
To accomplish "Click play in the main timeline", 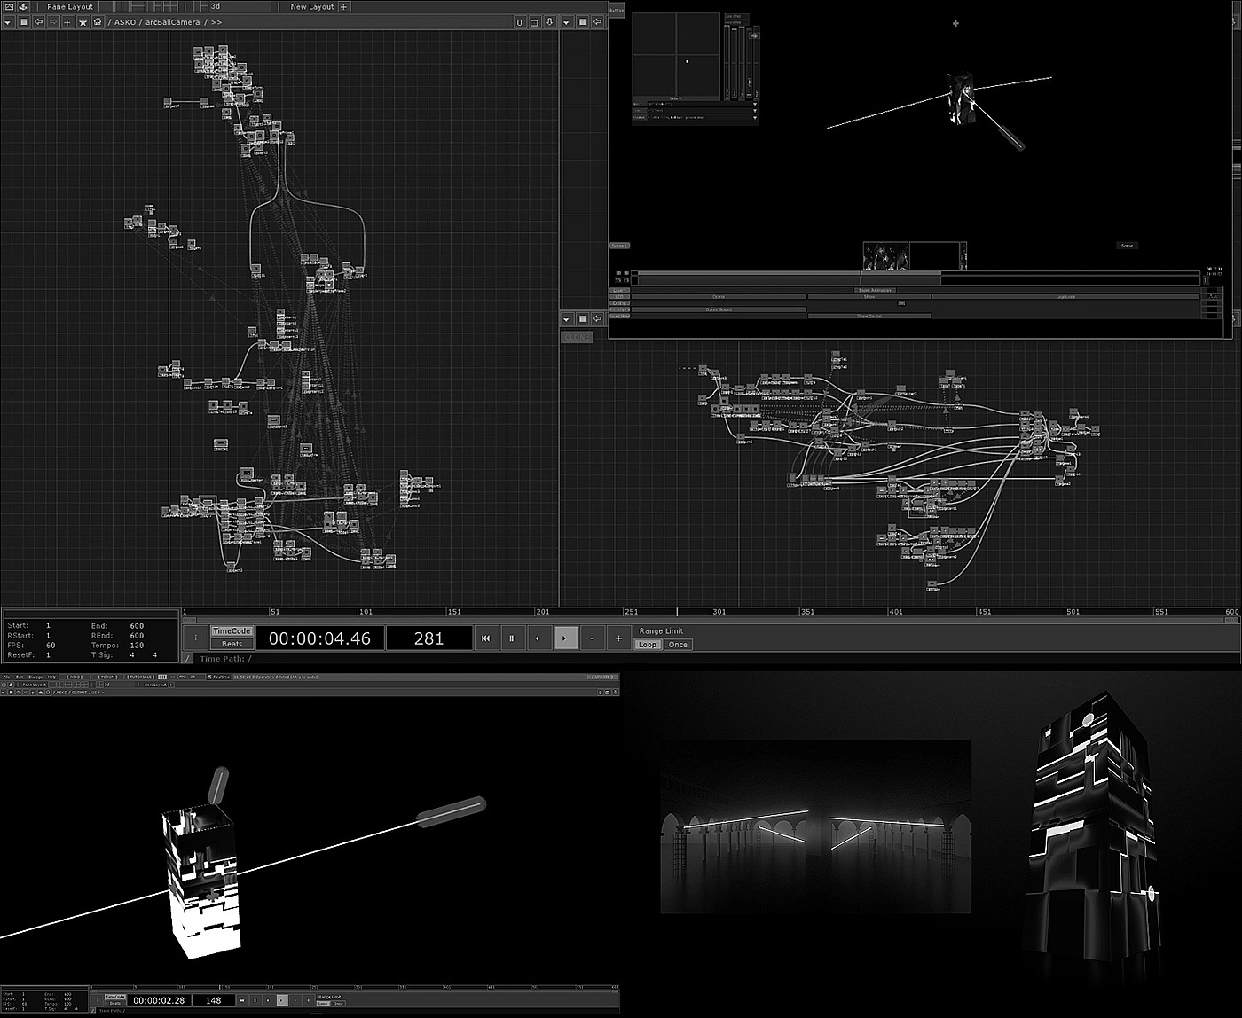I will click(x=566, y=638).
